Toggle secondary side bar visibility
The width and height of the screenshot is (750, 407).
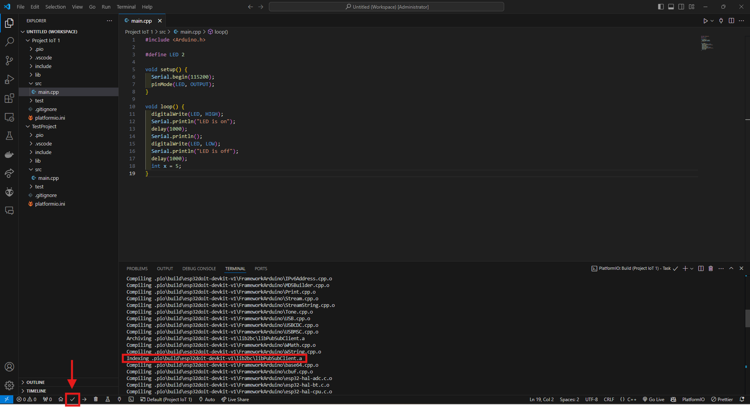(x=681, y=7)
